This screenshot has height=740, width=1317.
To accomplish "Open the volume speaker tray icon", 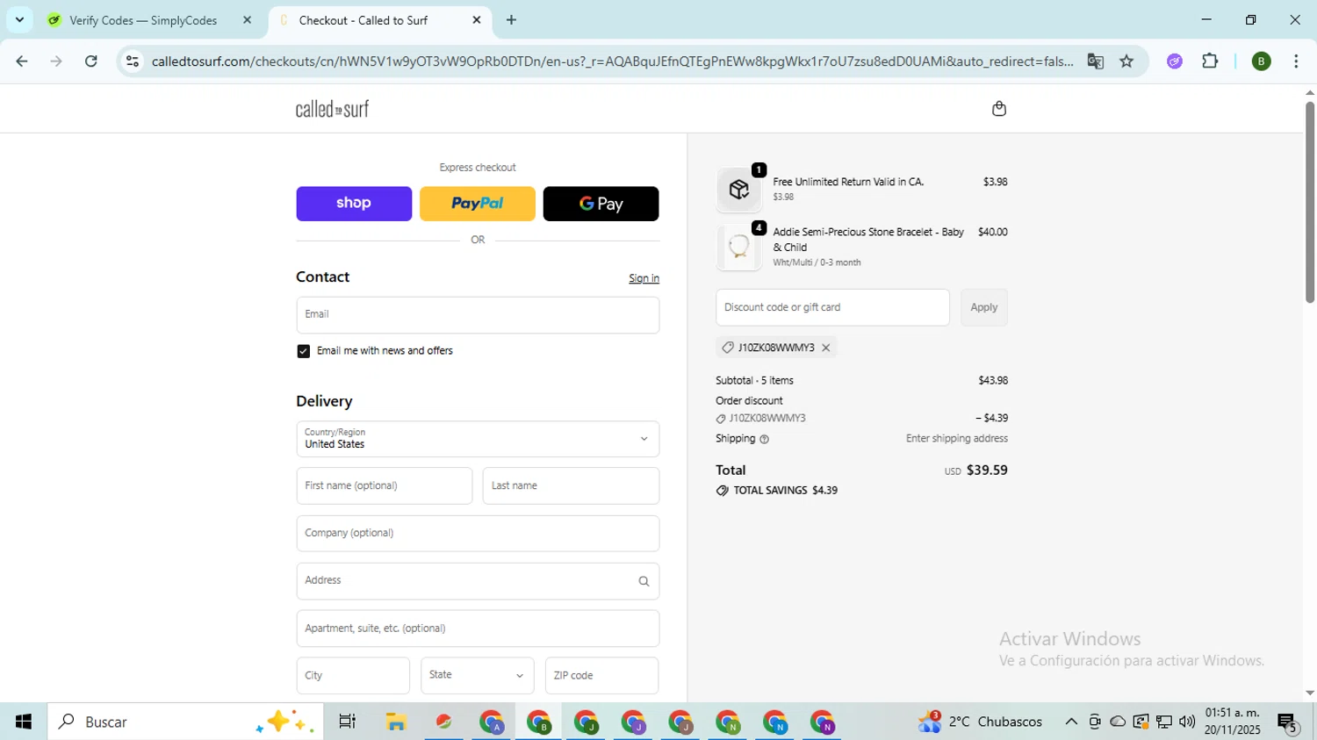I will [1187, 722].
